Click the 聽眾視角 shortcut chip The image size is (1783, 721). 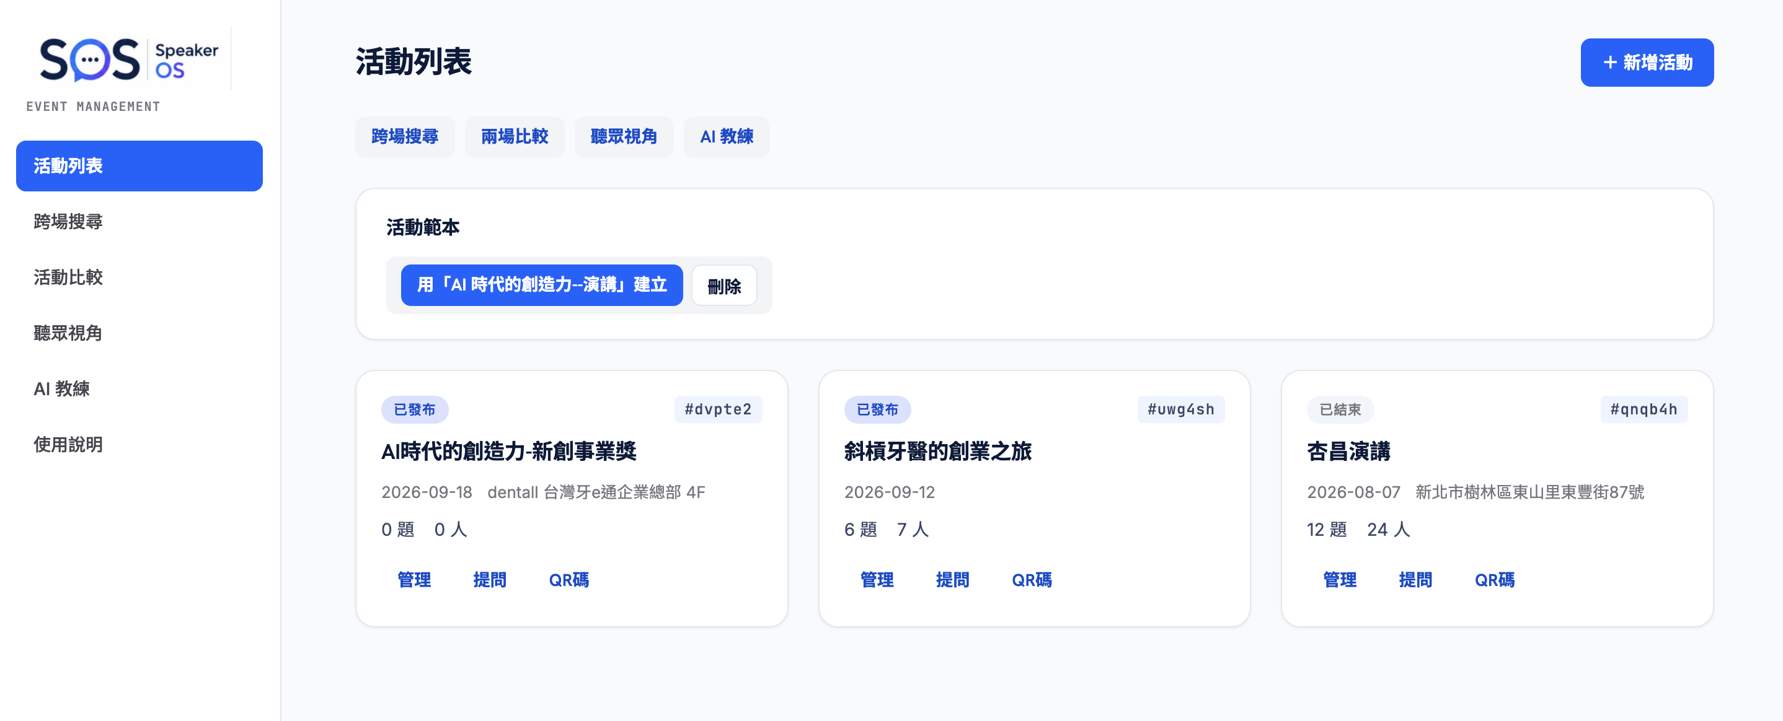[624, 137]
